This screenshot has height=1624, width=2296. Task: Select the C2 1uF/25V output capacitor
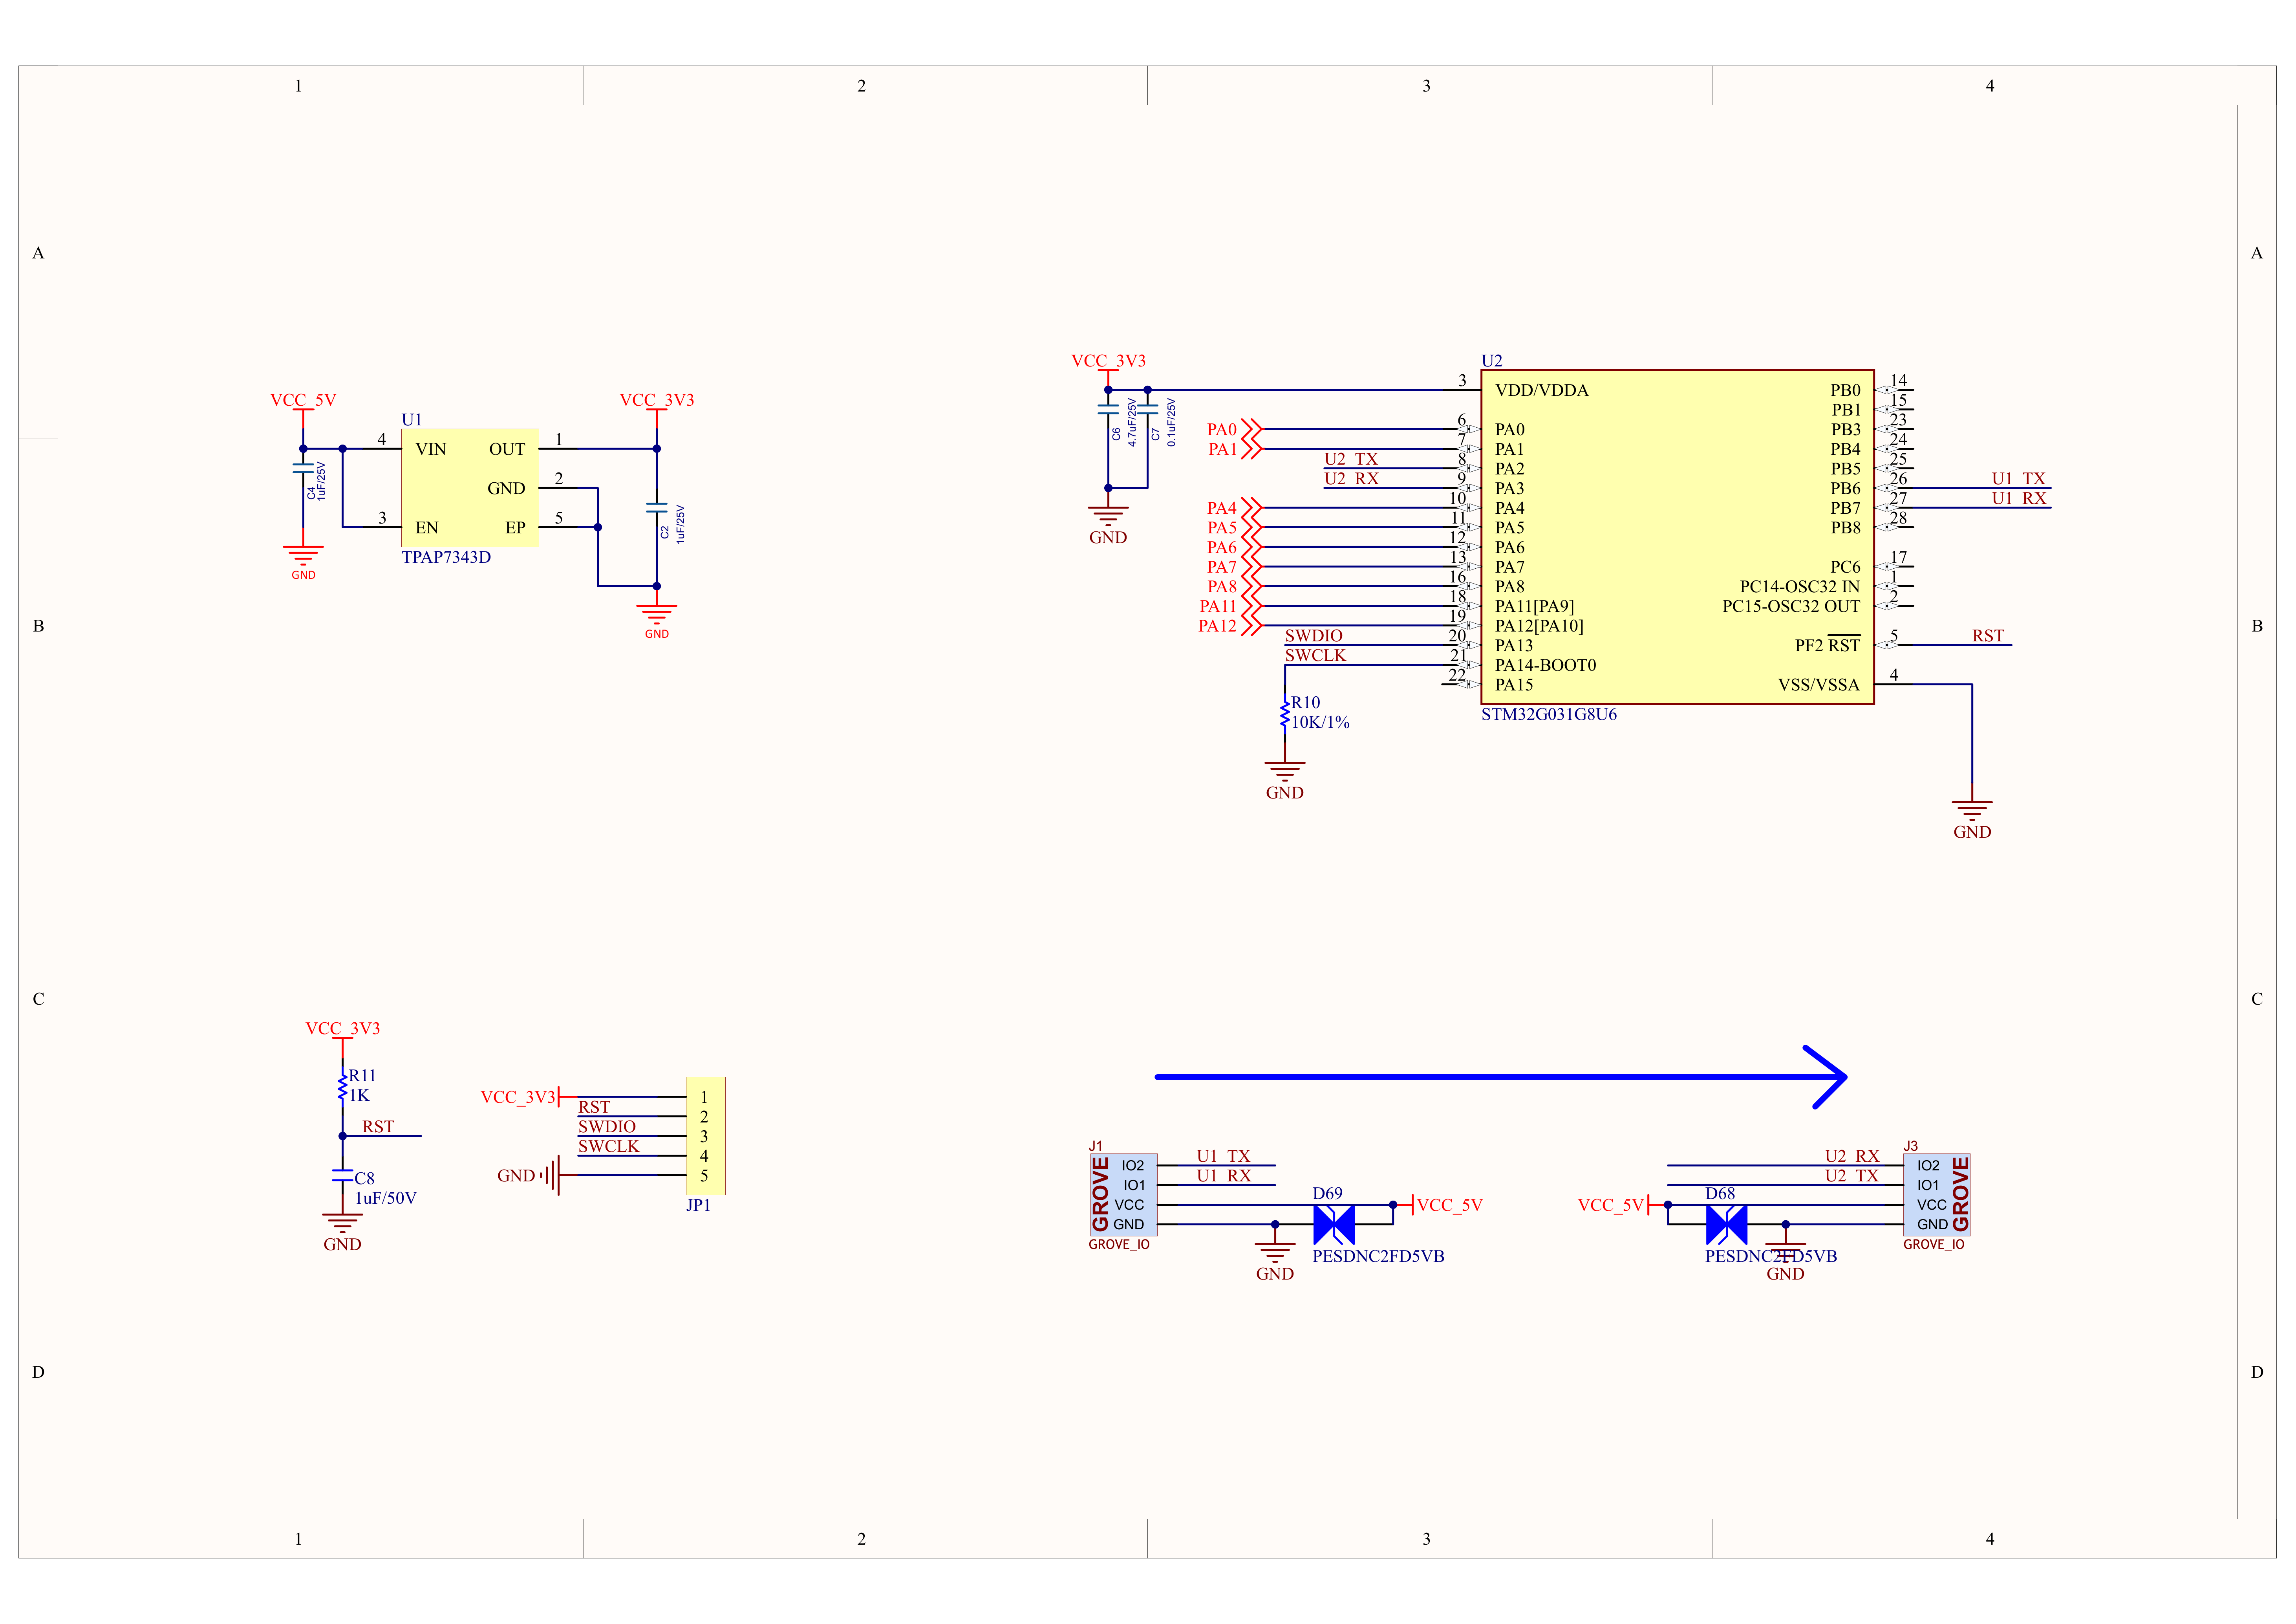(657, 508)
